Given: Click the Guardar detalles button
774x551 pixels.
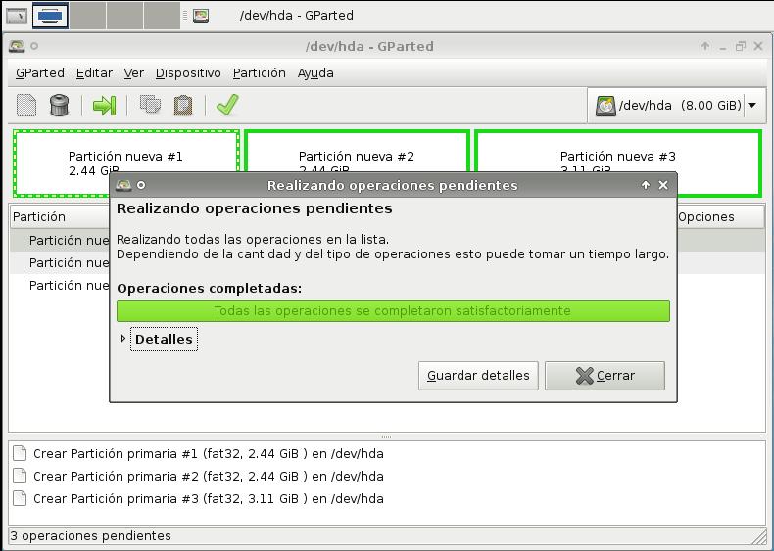Looking at the screenshot, I should click(x=478, y=375).
